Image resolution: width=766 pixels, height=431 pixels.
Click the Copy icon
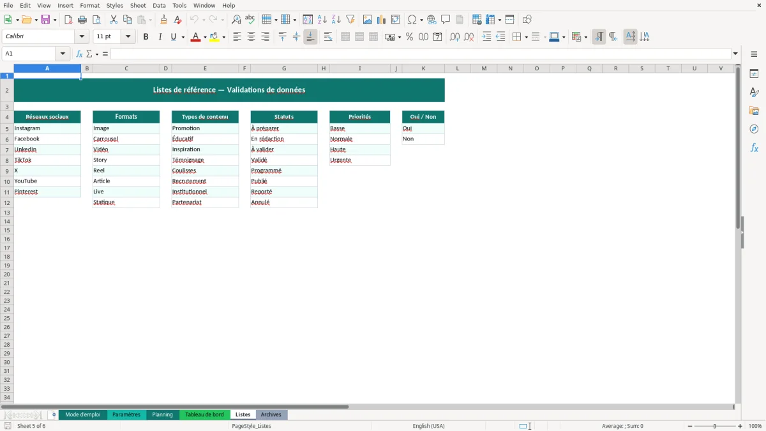(128, 20)
